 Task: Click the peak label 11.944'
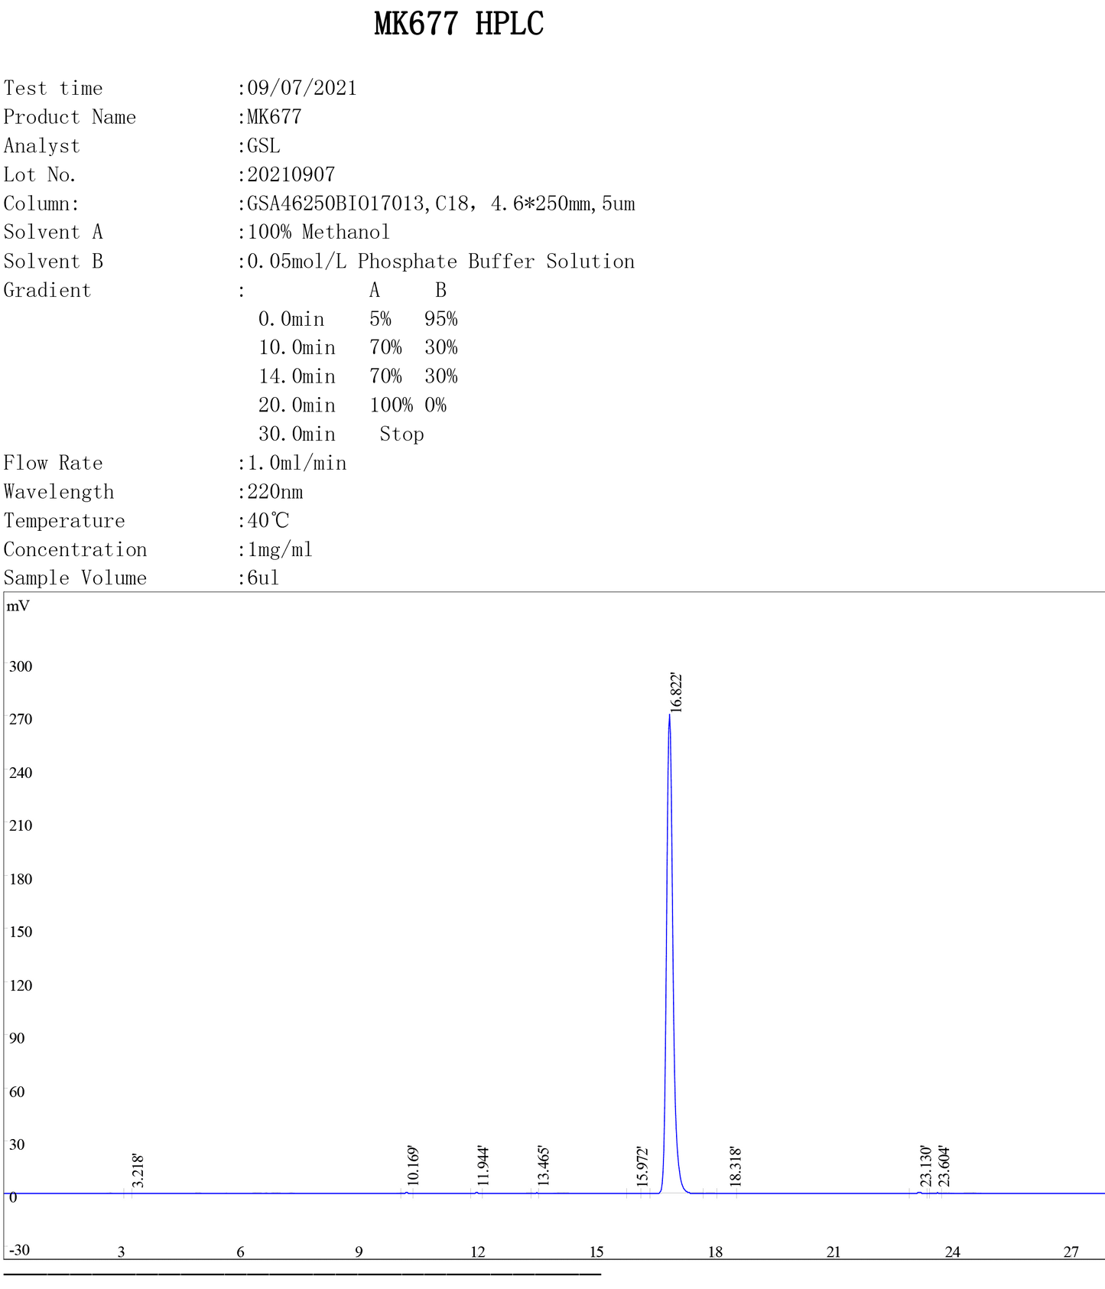click(483, 1166)
